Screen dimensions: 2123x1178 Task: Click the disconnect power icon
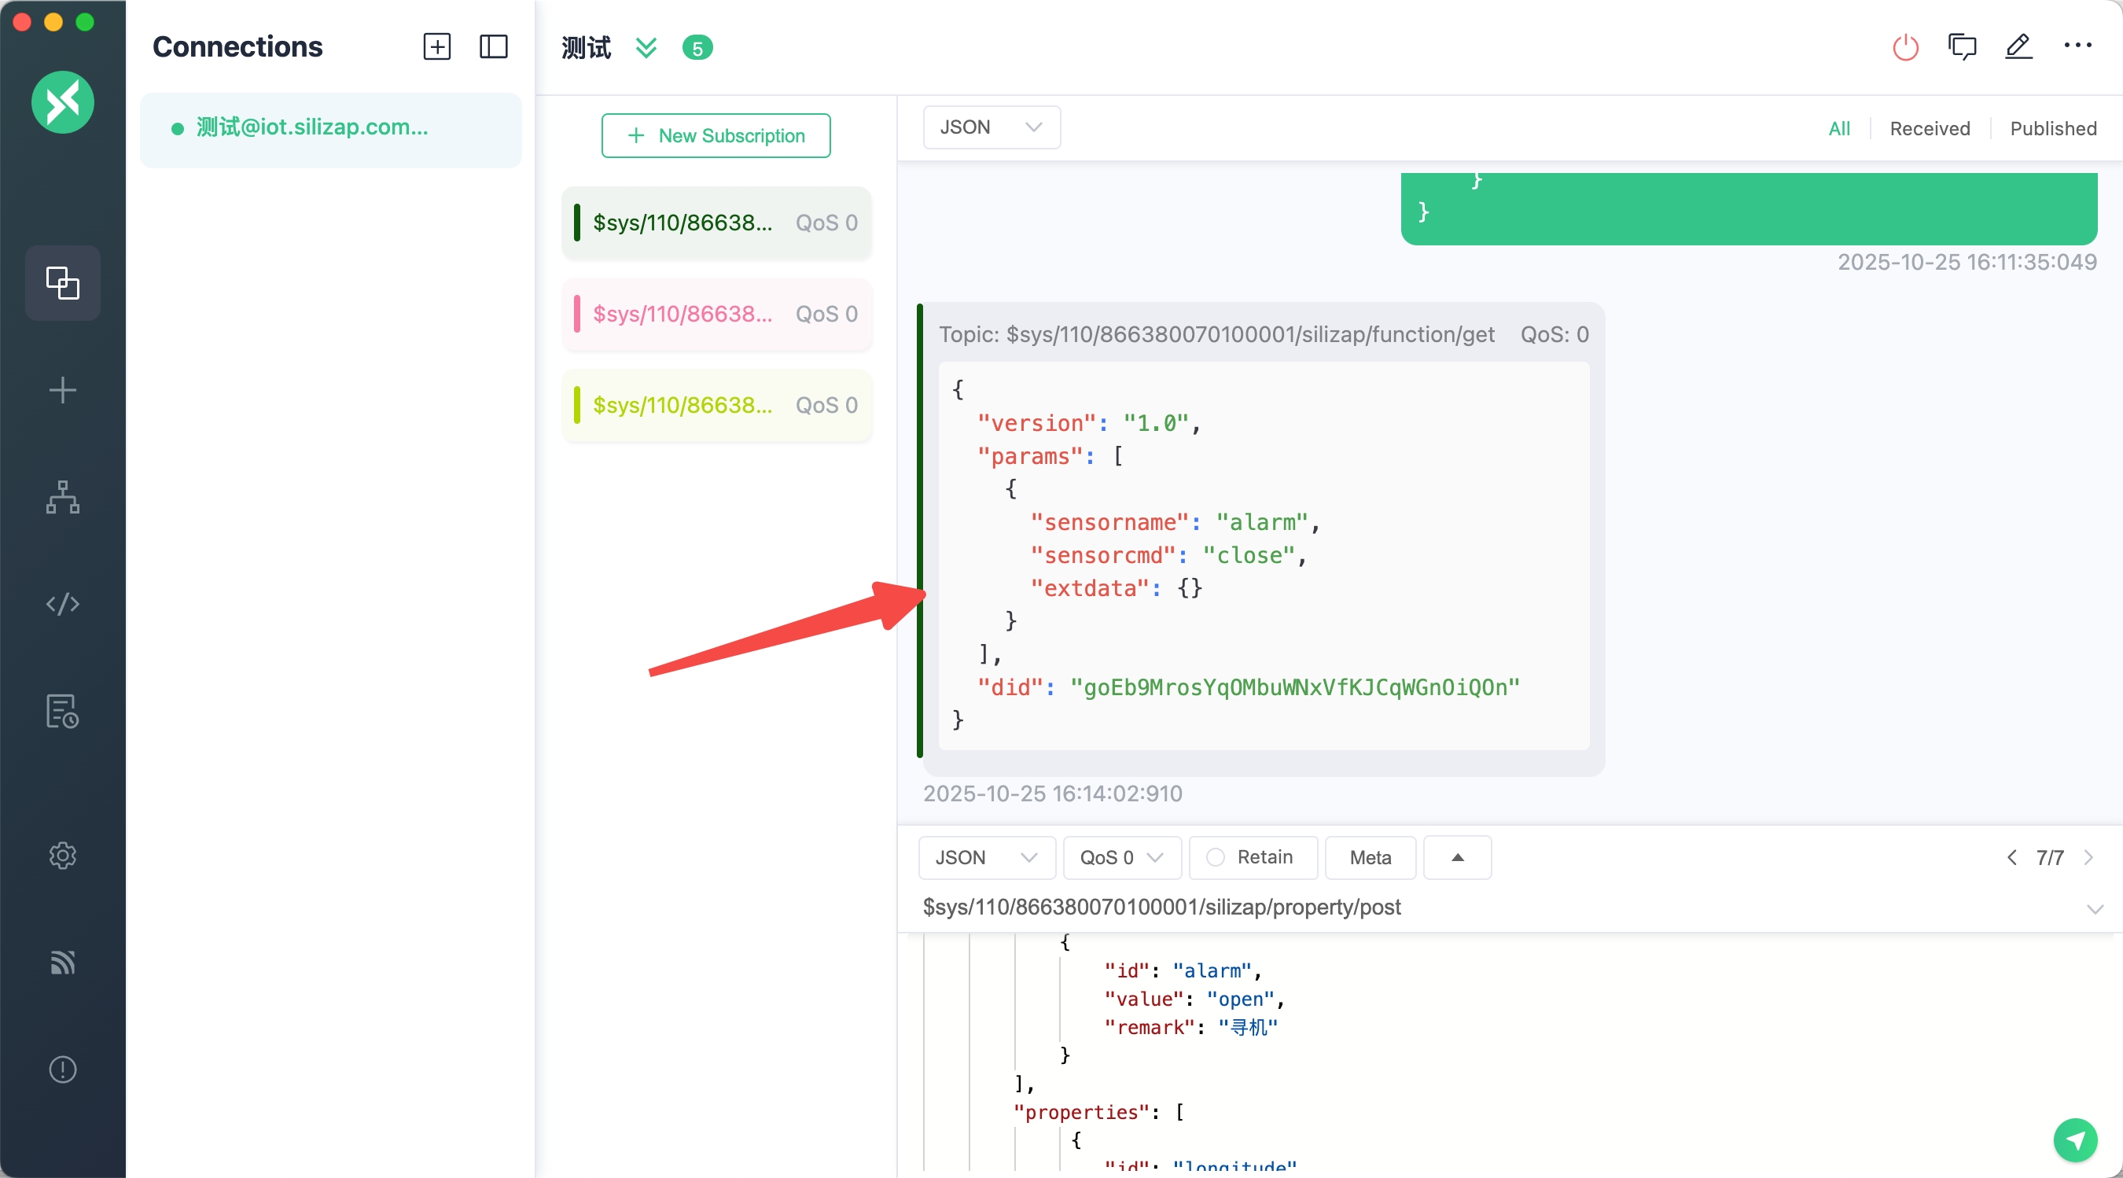pos(1904,47)
